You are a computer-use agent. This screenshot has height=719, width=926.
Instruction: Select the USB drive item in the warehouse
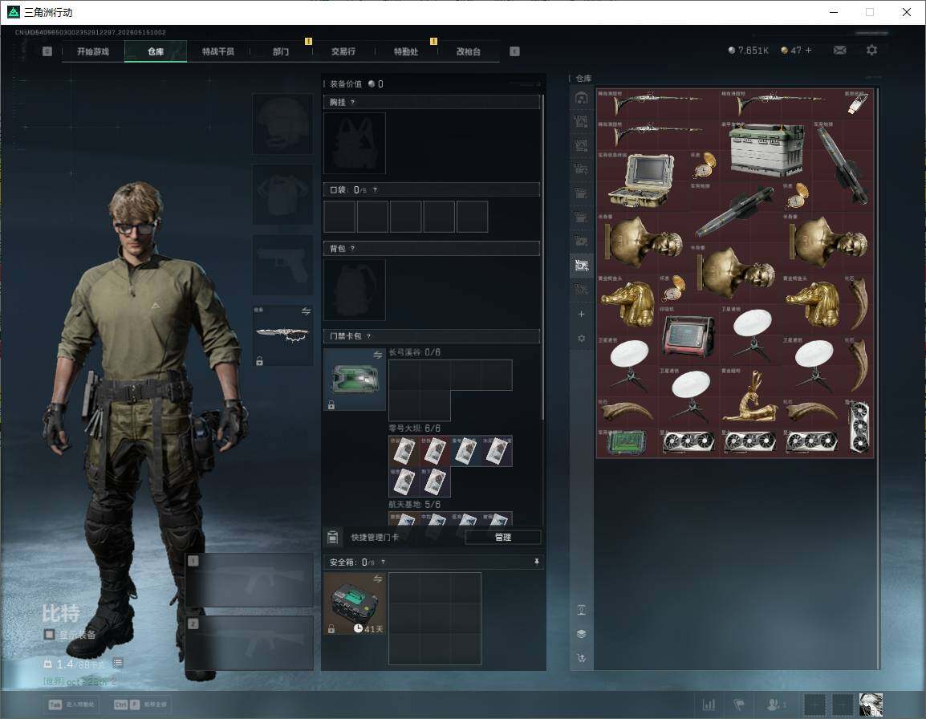tap(858, 104)
